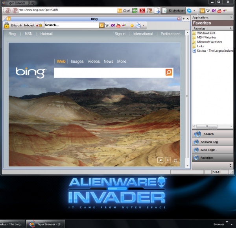236x228 pixels.
Task: Click the small unlocked/locked padlock pair icon
Action: pyautogui.click(x=39, y=25)
